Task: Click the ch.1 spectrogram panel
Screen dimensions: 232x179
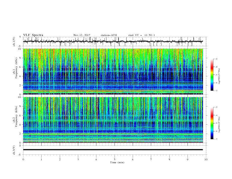Action: pos(113,71)
